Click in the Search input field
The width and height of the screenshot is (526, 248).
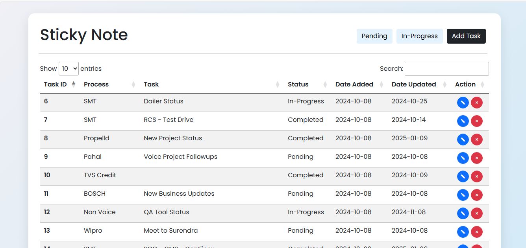446,68
